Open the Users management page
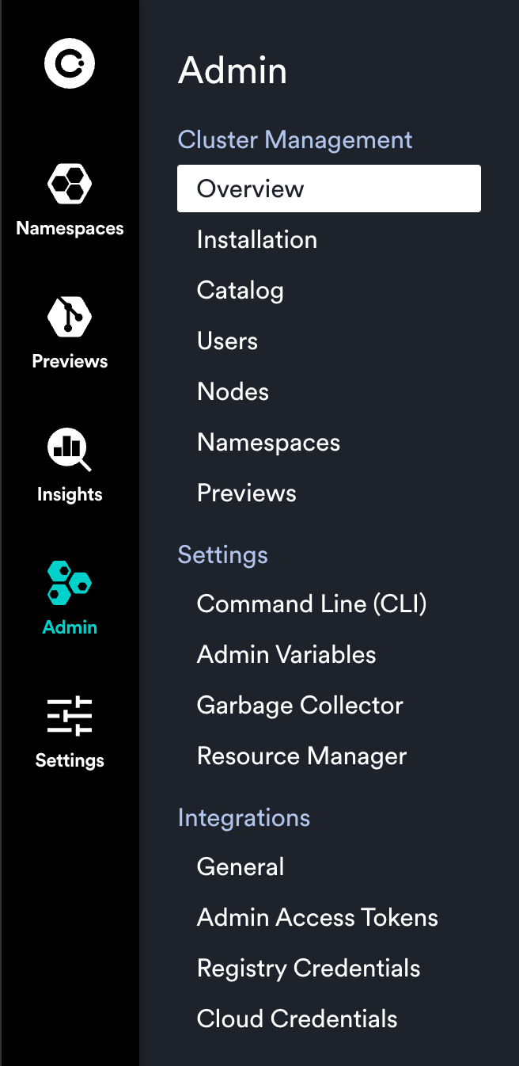This screenshot has width=519, height=1066. coord(227,341)
